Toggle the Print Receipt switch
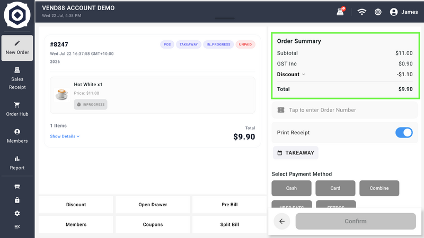Image resolution: width=424 pixels, height=238 pixels. tap(404, 133)
